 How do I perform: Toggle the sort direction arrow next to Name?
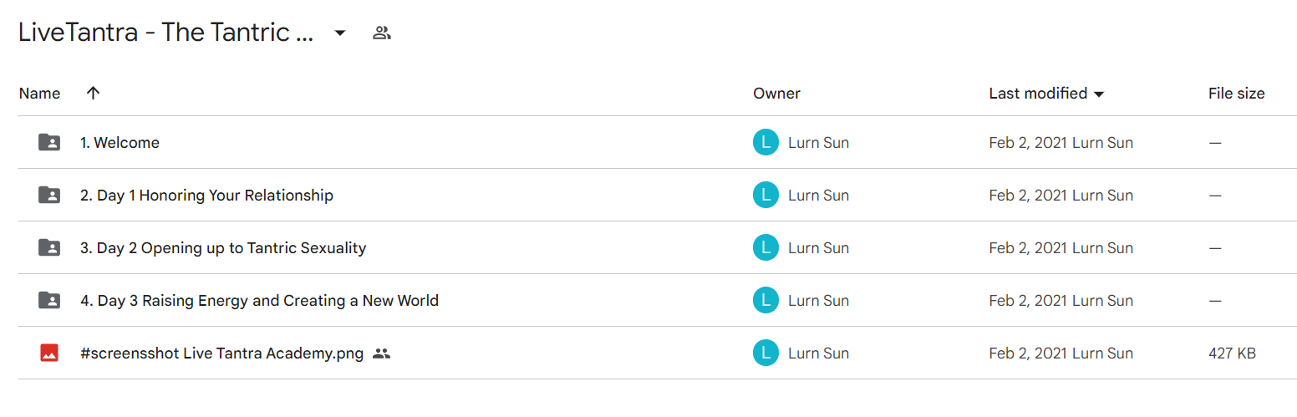(x=94, y=94)
